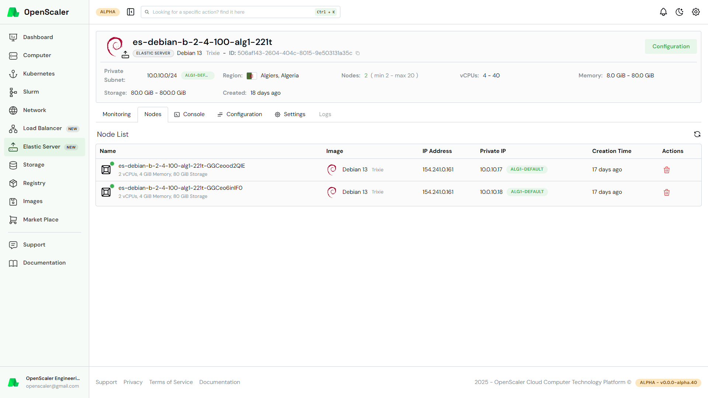Open settings gear in top bar

coord(696,12)
